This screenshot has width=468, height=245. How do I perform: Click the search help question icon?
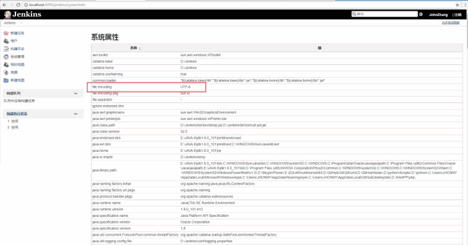click(421, 14)
